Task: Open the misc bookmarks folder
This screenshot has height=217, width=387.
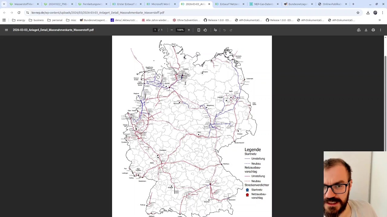Action: point(71,20)
